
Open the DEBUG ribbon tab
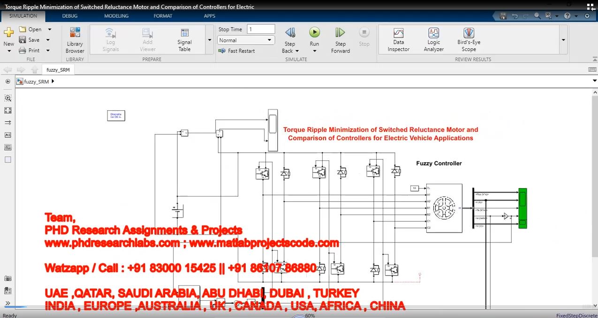coord(70,16)
